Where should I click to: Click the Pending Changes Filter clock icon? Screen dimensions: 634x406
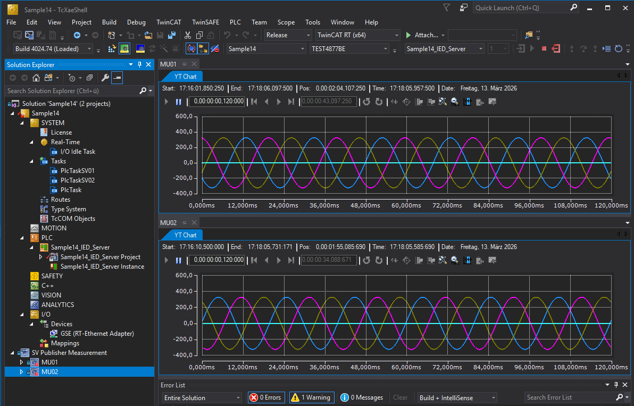click(72, 78)
